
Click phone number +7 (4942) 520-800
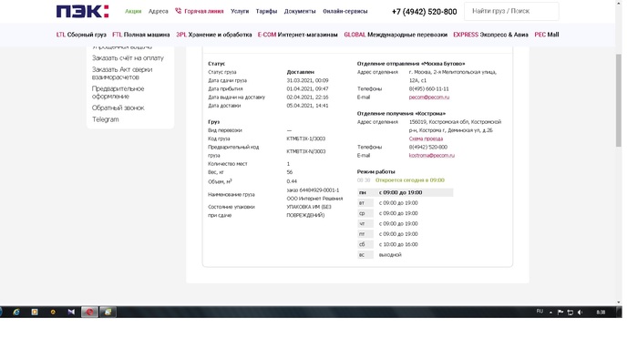click(424, 12)
